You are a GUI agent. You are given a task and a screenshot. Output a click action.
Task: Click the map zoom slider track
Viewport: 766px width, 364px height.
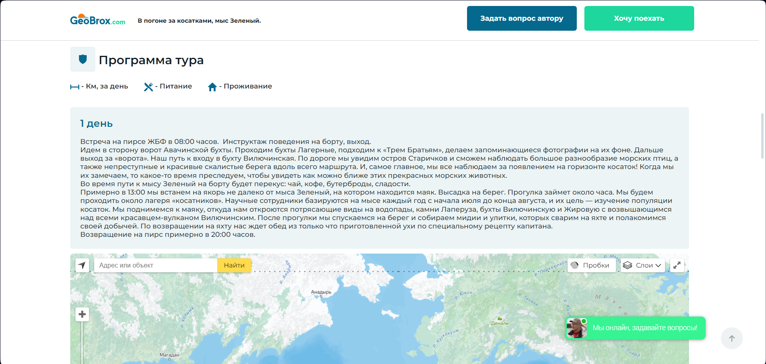click(x=82, y=342)
